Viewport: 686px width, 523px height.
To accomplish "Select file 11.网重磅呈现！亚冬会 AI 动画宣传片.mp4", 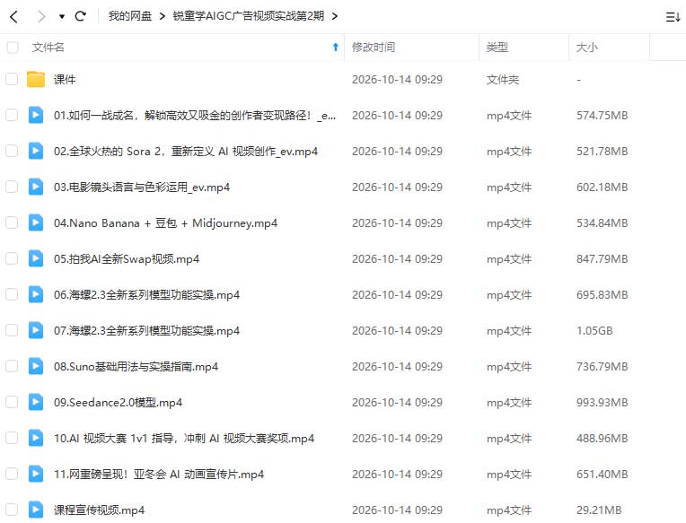I will 159,474.
